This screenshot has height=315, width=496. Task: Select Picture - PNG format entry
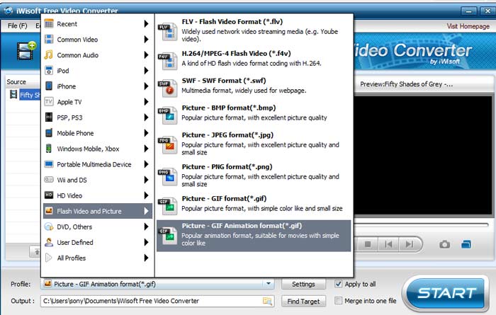pos(254,175)
